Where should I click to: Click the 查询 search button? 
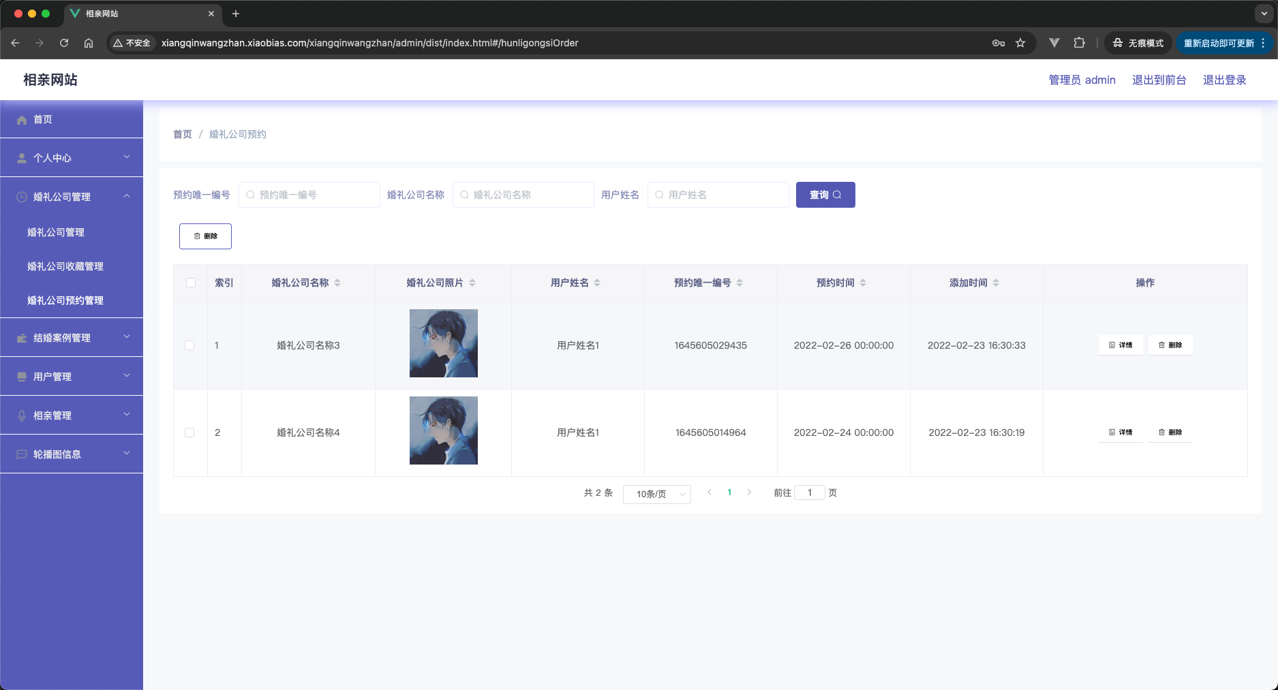click(x=825, y=195)
